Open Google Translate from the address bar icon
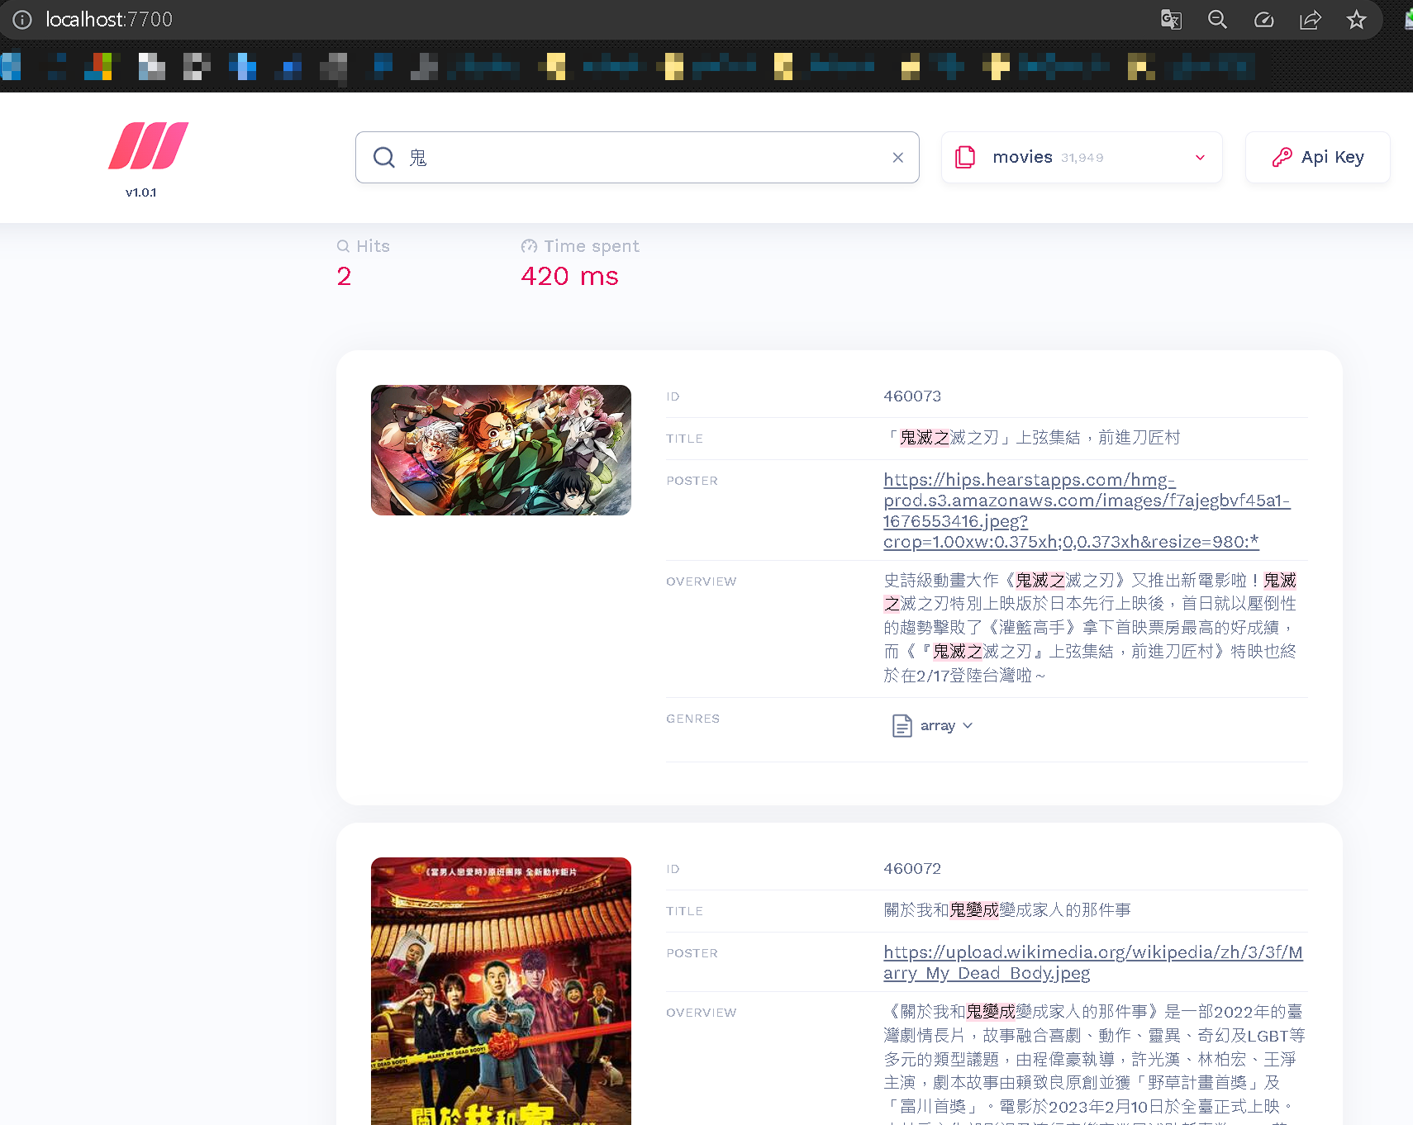Image resolution: width=1413 pixels, height=1125 pixels. click(x=1171, y=20)
